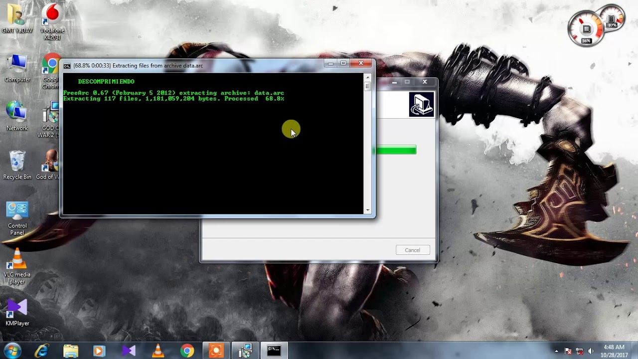Click the console scrollbar up arrow
This screenshot has height=359, width=638.
pyautogui.click(x=368, y=77)
